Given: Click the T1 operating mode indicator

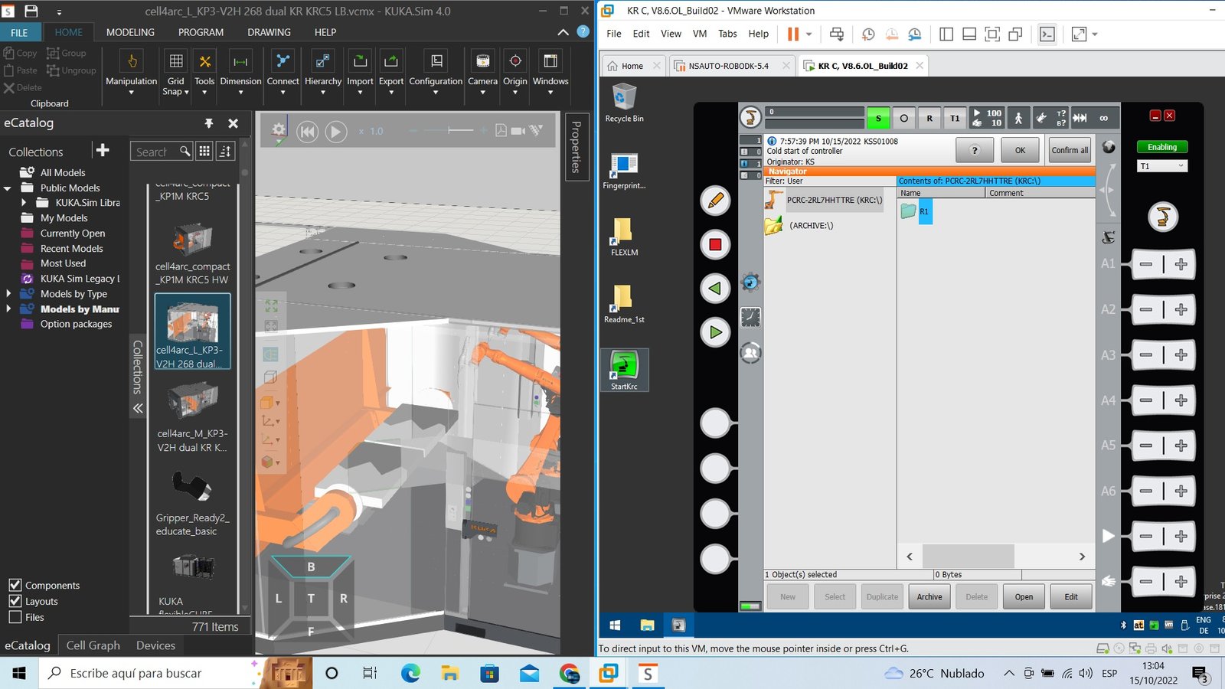Looking at the screenshot, I should click(x=955, y=118).
